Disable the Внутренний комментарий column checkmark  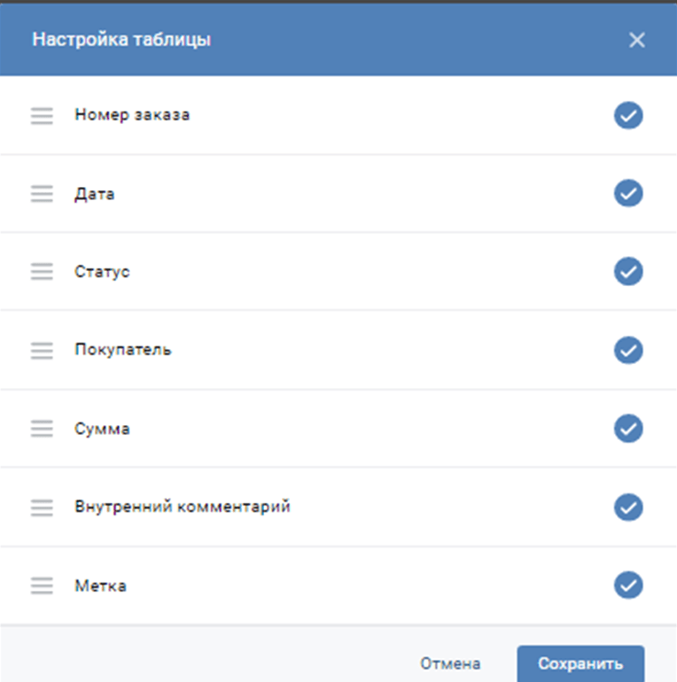click(x=628, y=508)
